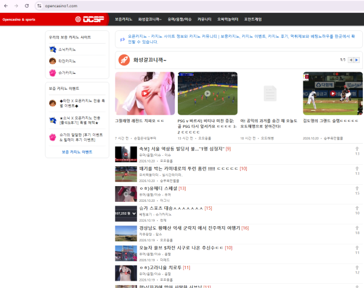Screen dimensions: 364x288
Task: Click the Sonic hedgehog casino icon
Action: (53, 49)
